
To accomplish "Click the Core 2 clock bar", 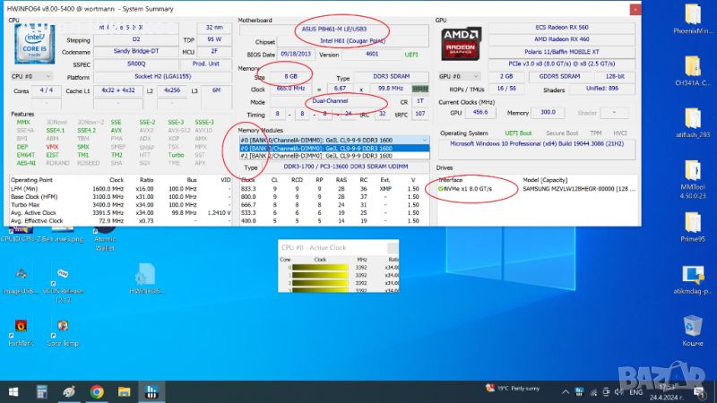I will (320, 283).
